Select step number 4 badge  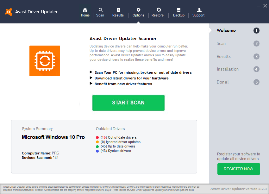pyautogui.click(x=256, y=69)
